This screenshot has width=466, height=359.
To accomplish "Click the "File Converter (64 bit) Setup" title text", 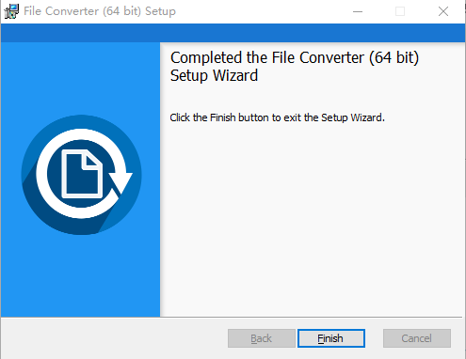I will click(x=100, y=11).
